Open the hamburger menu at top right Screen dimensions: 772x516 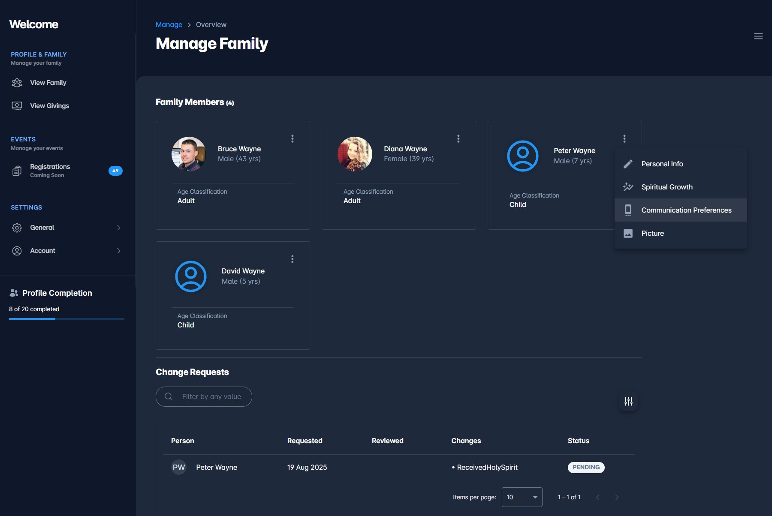click(758, 36)
